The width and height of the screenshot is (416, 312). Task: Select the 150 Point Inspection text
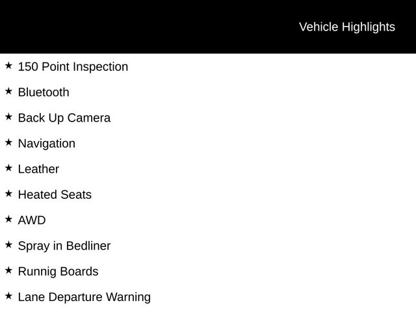pos(73,67)
